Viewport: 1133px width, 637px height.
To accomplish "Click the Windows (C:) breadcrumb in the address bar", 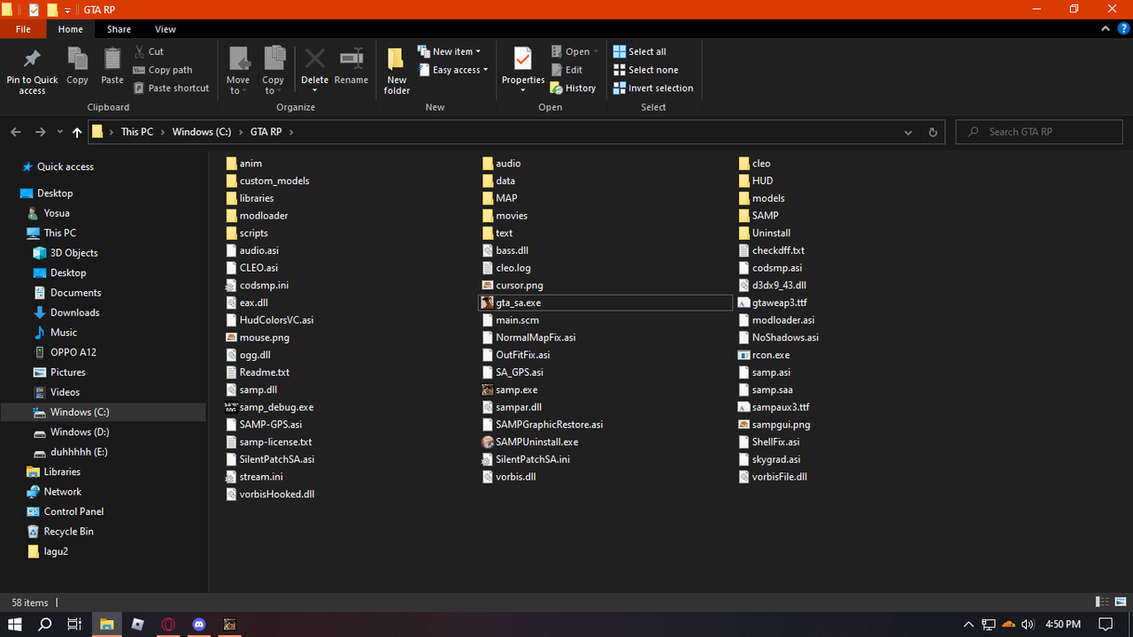I will coord(202,132).
